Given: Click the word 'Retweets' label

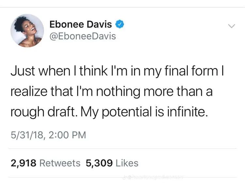Looking at the screenshot, I should [x=60, y=163].
